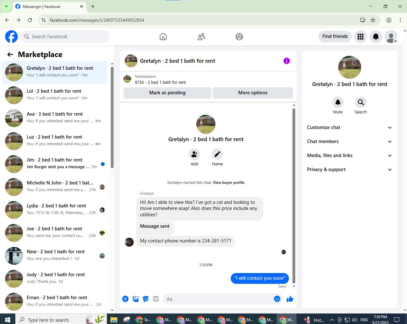Open more actions plus icon
This screenshot has width=407, height=324.
pos(125,299)
